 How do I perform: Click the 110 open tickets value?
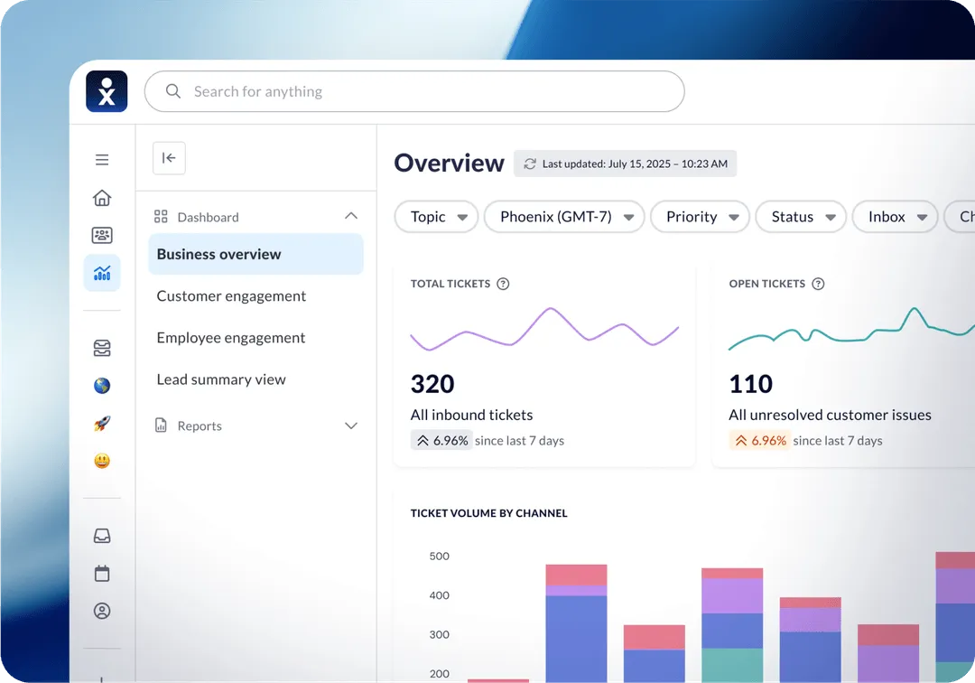pyautogui.click(x=751, y=384)
